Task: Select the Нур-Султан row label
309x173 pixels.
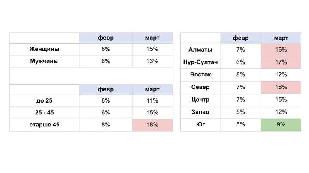Action: coord(200,62)
